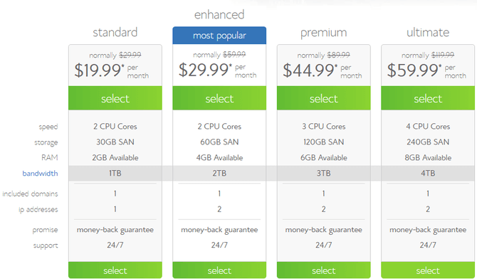Click the included domains label
The height and width of the screenshot is (279, 477).
30,194
